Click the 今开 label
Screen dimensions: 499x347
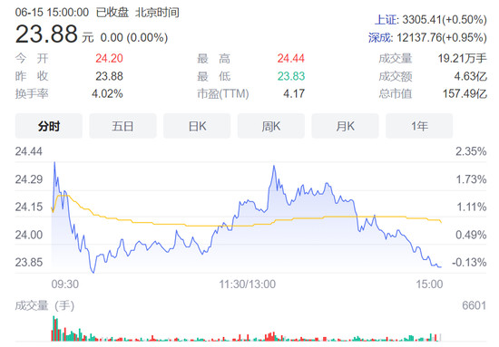[32, 59]
